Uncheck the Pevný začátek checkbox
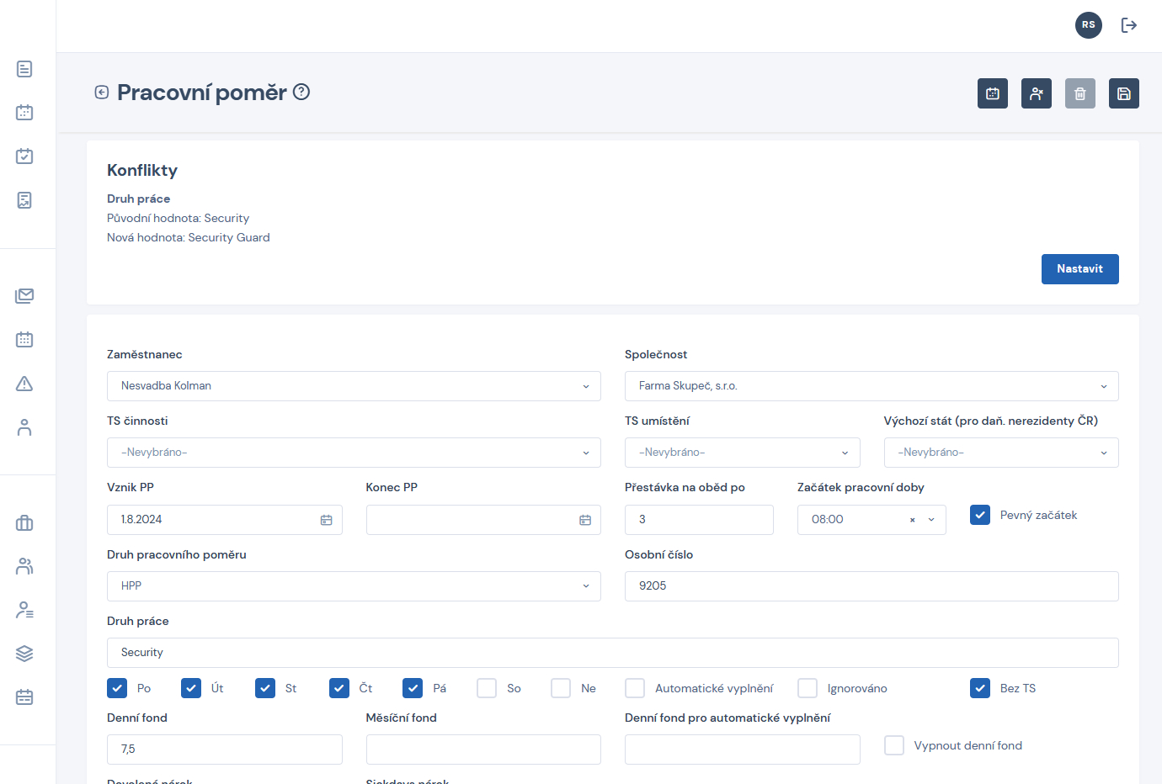This screenshot has height=784, width=1162. (x=979, y=515)
